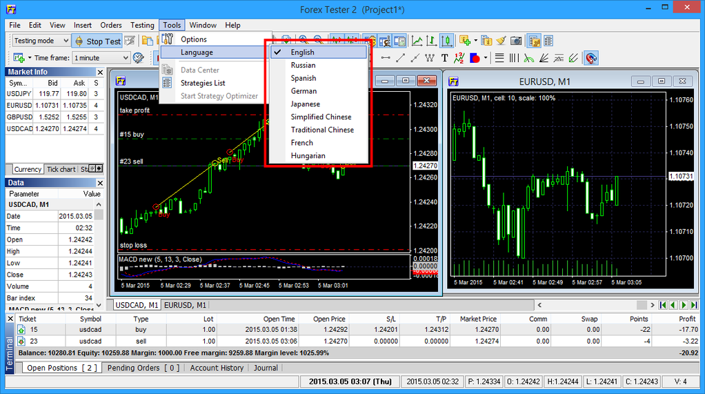The height and width of the screenshot is (394, 705).
Task: Select the shapes tool icon
Action: [475, 58]
